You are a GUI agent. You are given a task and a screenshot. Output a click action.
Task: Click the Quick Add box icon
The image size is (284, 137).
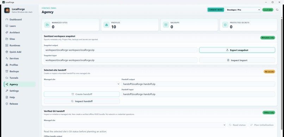click(x=7, y=52)
